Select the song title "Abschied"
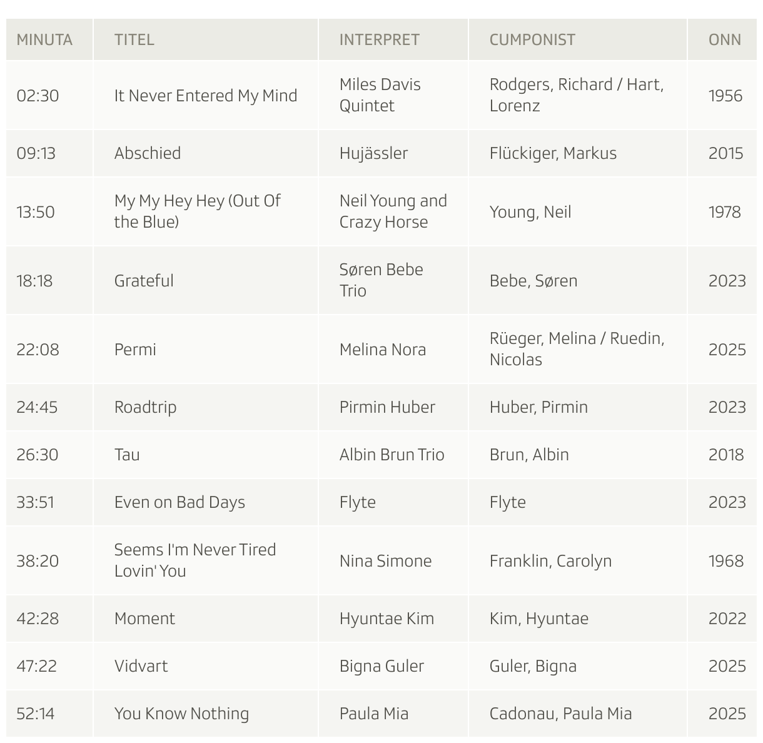 (148, 153)
